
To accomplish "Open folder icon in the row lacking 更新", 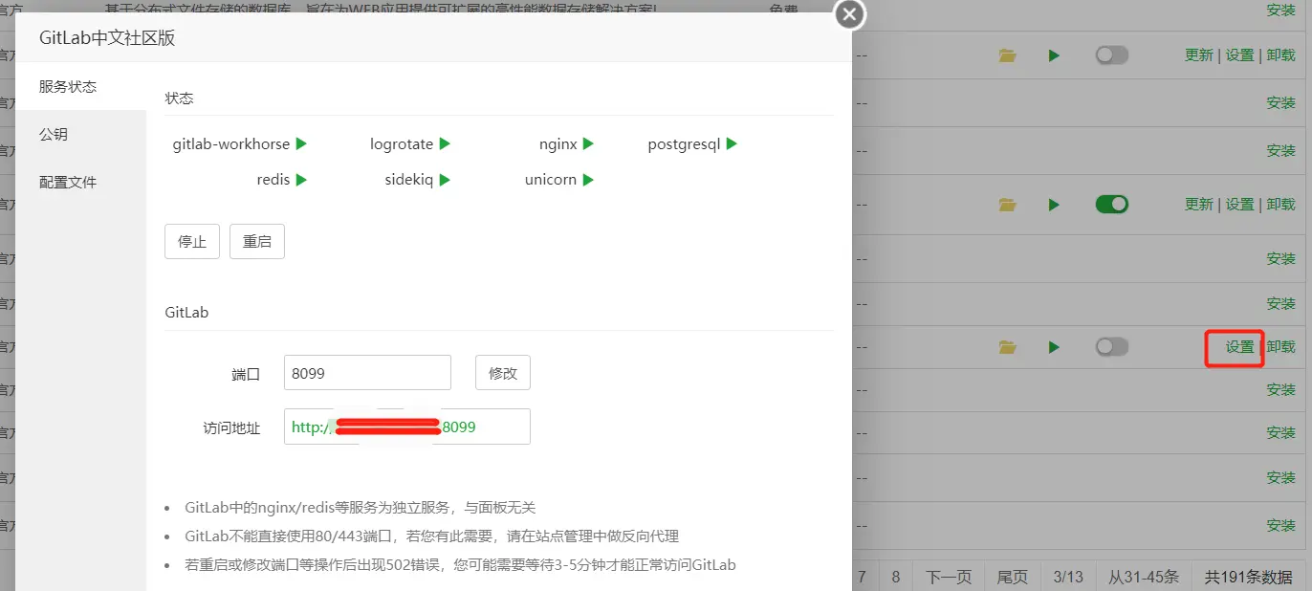I will pyautogui.click(x=1007, y=347).
